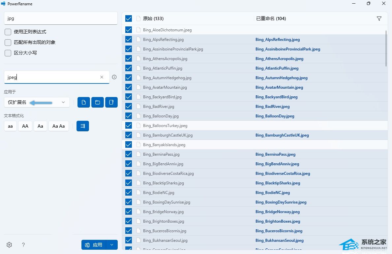Image resolution: width=392 pixels, height=254 pixels.
Task: Click the vertical scrollbar of the file list
Action: pos(386,48)
